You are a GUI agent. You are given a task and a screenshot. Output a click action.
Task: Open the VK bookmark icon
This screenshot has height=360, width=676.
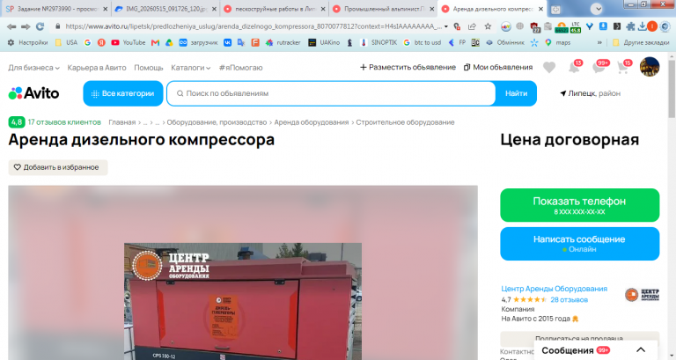[227, 42]
